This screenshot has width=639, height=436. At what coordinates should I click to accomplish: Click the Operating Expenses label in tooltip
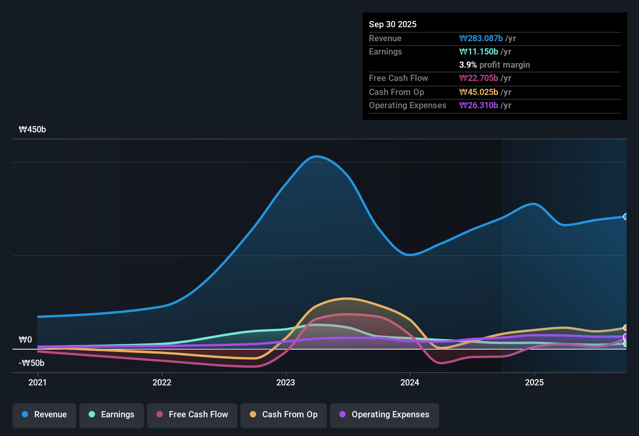coord(407,105)
